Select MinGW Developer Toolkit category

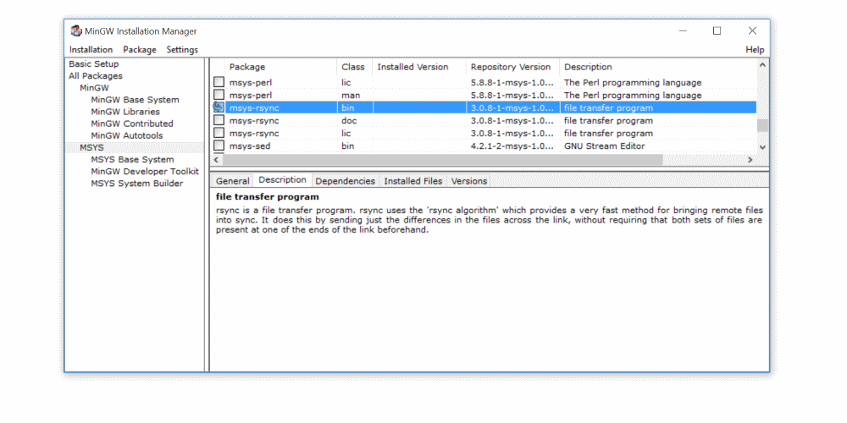point(145,171)
